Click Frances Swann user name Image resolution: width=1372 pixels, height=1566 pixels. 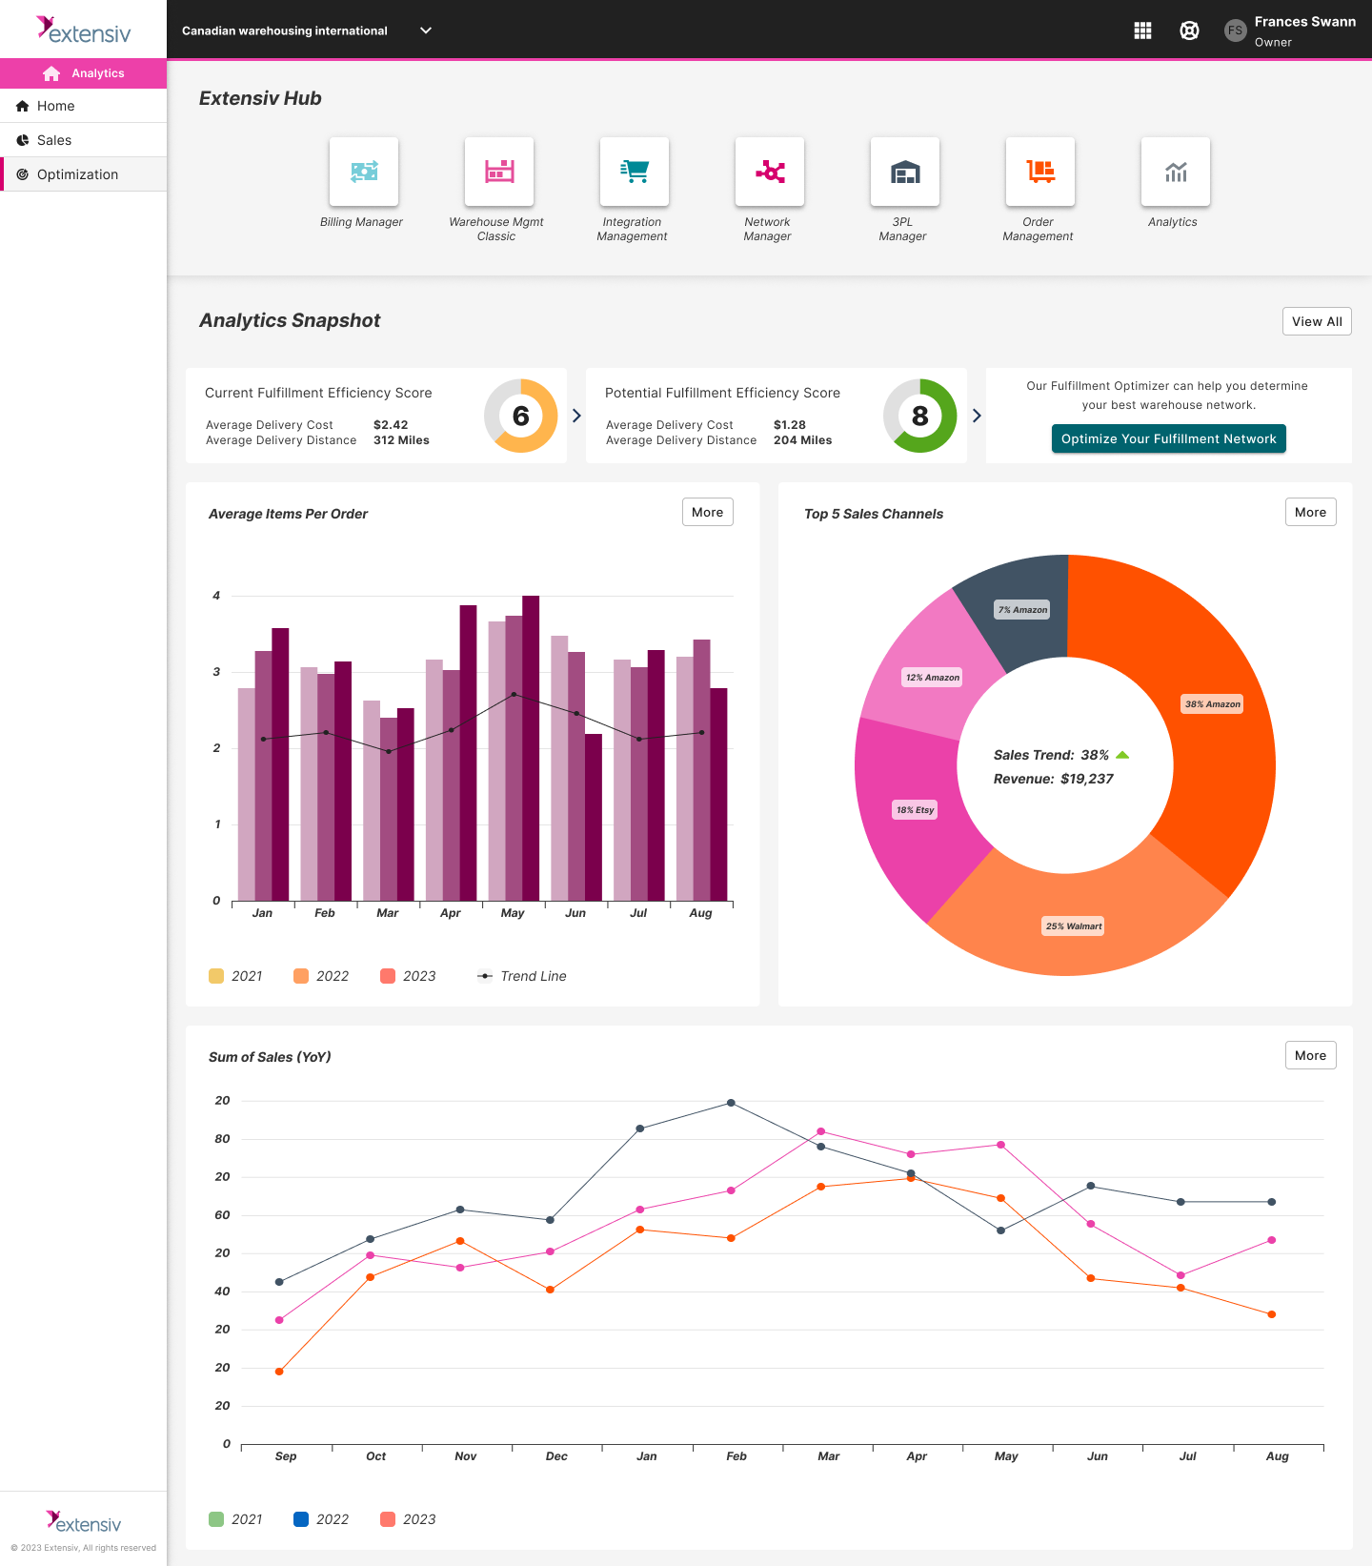click(1305, 22)
